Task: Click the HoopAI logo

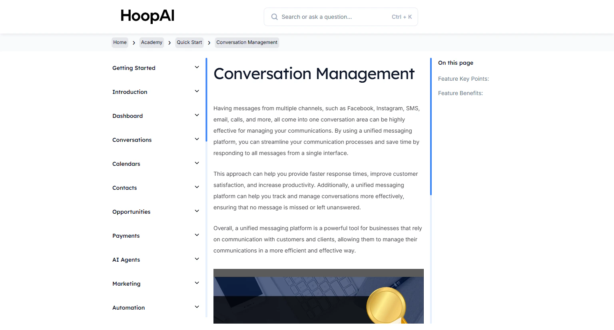Action: pyautogui.click(x=147, y=16)
